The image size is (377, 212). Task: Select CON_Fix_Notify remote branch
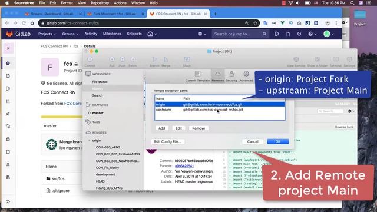(107, 168)
